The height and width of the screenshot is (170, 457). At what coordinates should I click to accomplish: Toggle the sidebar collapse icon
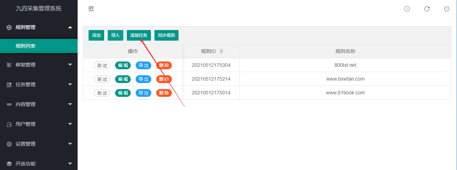(x=91, y=9)
